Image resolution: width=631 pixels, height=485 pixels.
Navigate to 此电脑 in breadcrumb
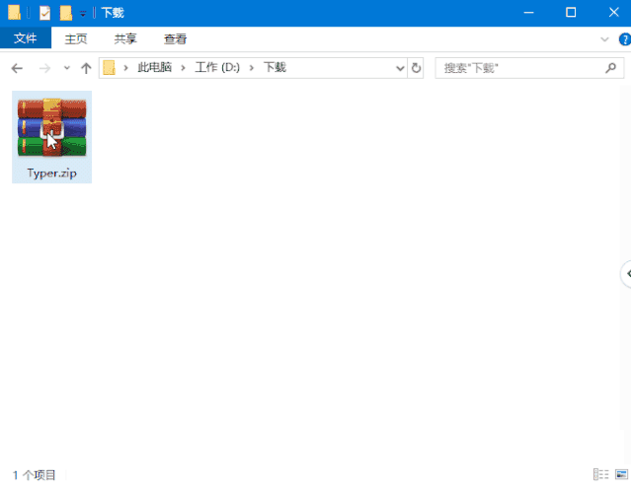click(154, 67)
